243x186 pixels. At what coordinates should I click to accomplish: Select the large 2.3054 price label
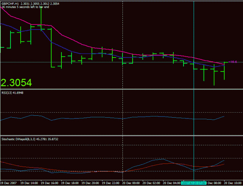tap(16, 83)
